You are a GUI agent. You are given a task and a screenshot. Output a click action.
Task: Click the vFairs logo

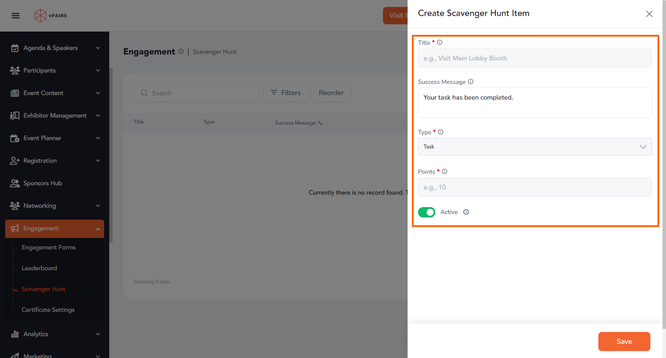pyautogui.click(x=51, y=16)
